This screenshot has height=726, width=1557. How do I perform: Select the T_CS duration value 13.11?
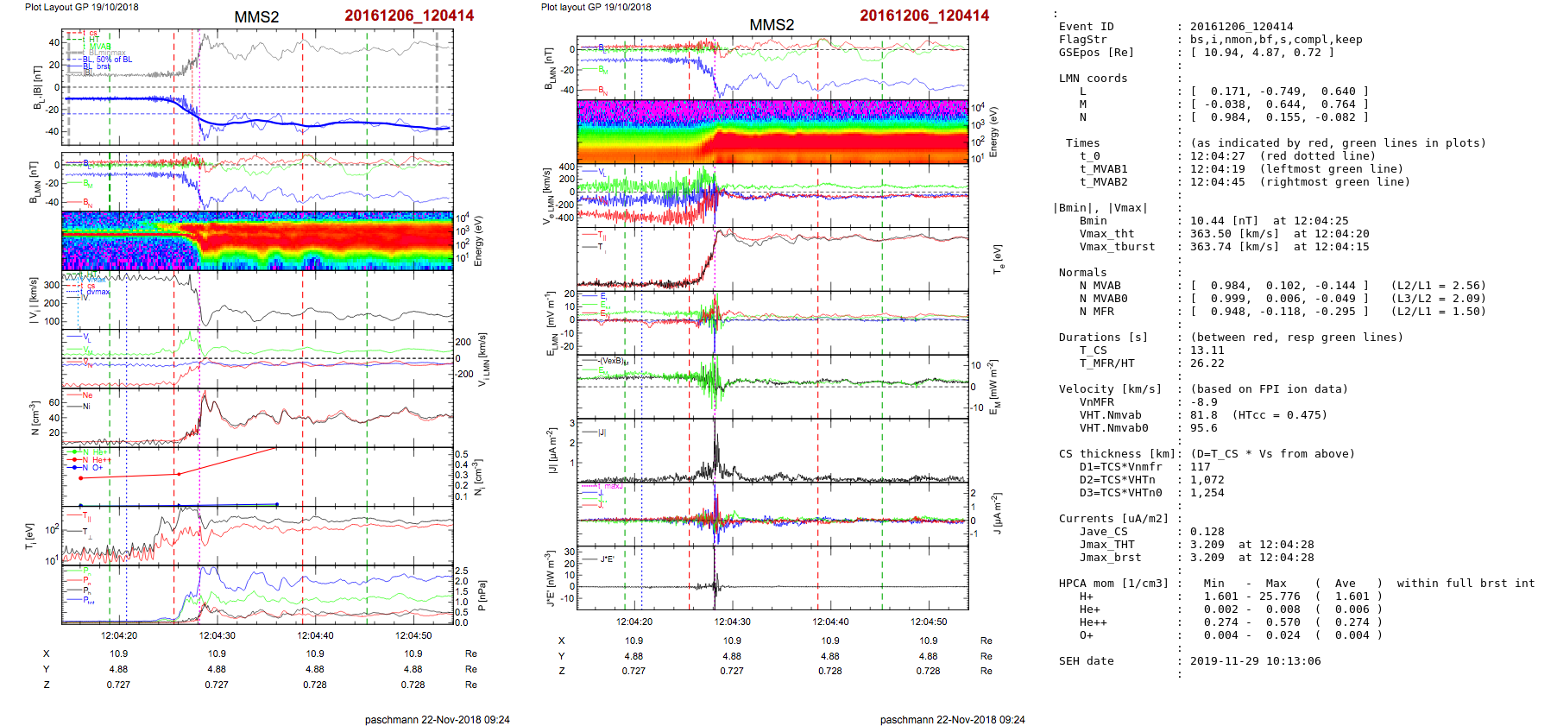pos(1207,350)
